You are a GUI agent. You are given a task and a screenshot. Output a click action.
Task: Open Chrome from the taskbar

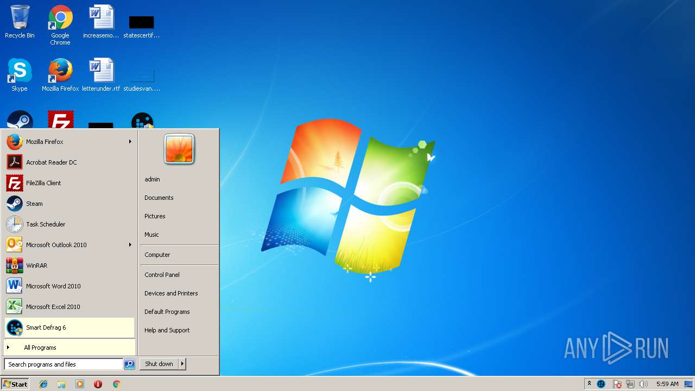[x=116, y=384]
